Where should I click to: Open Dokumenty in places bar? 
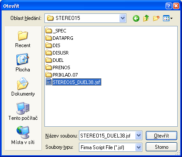tap(23, 87)
